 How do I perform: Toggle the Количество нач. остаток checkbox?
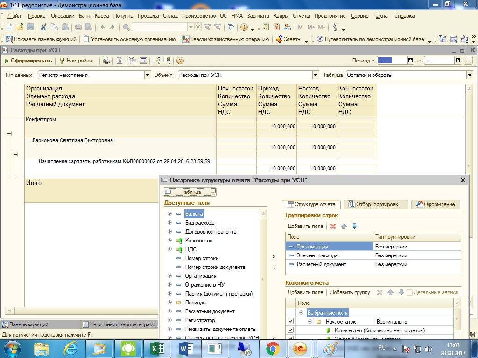290,330
